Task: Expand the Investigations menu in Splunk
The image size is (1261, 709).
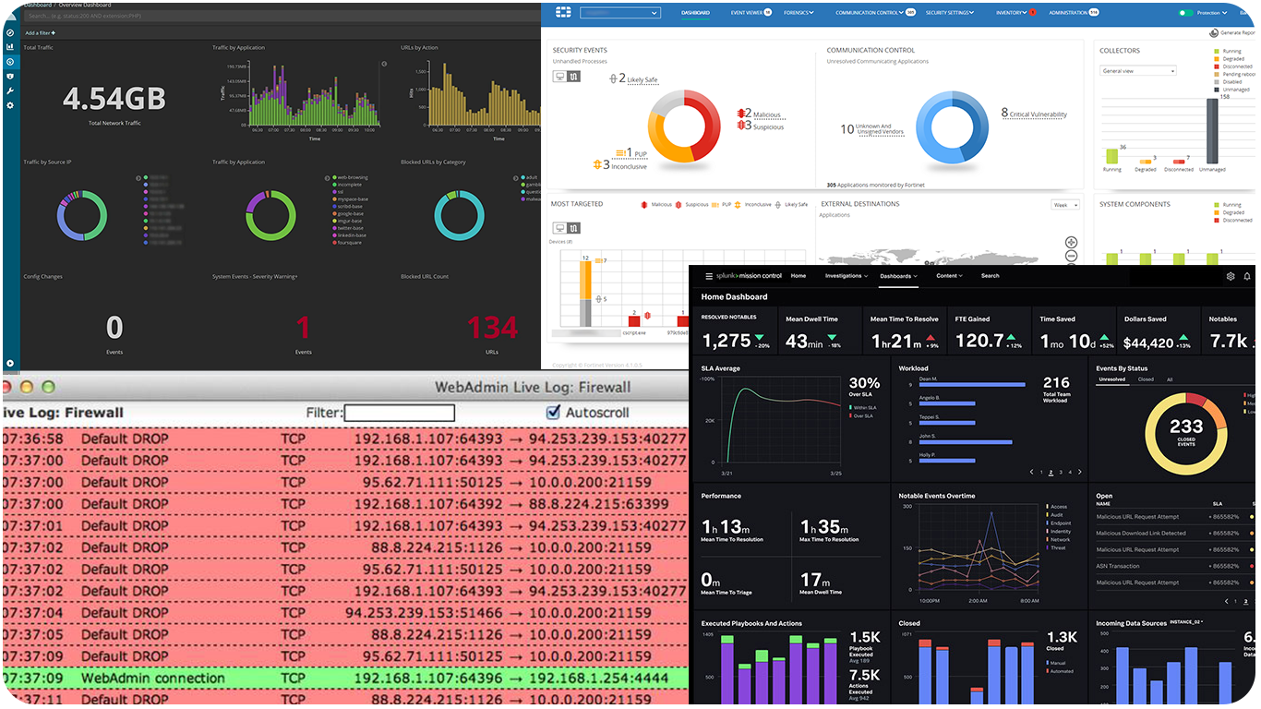Action: tap(844, 276)
